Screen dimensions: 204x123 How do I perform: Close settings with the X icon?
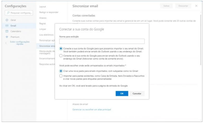tap(196, 6)
